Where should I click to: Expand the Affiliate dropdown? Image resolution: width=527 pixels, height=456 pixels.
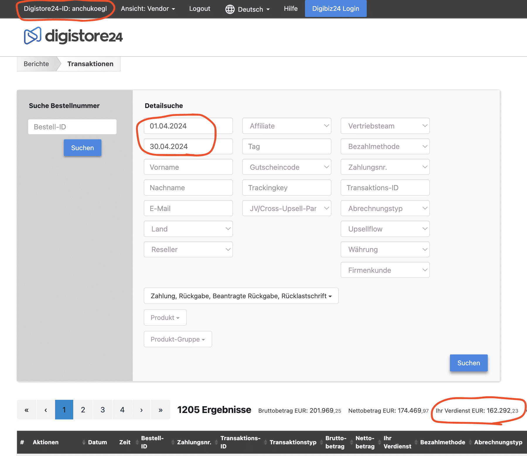point(287,126)
